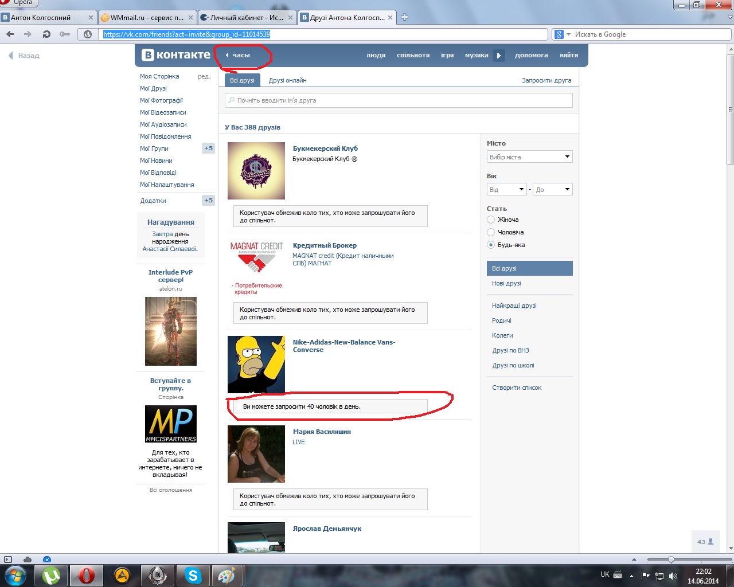Open the Анастасії Силаєвої birthday reminder link
734x587 pixels.
pyautogui.click(x=170, y=249)
